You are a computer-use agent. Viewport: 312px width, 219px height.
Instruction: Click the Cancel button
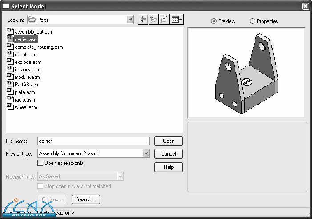tap(169, 154)
